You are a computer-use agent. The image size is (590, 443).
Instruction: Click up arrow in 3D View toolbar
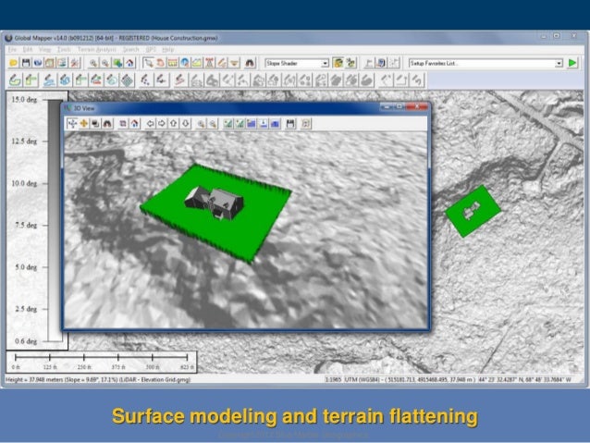174,122
